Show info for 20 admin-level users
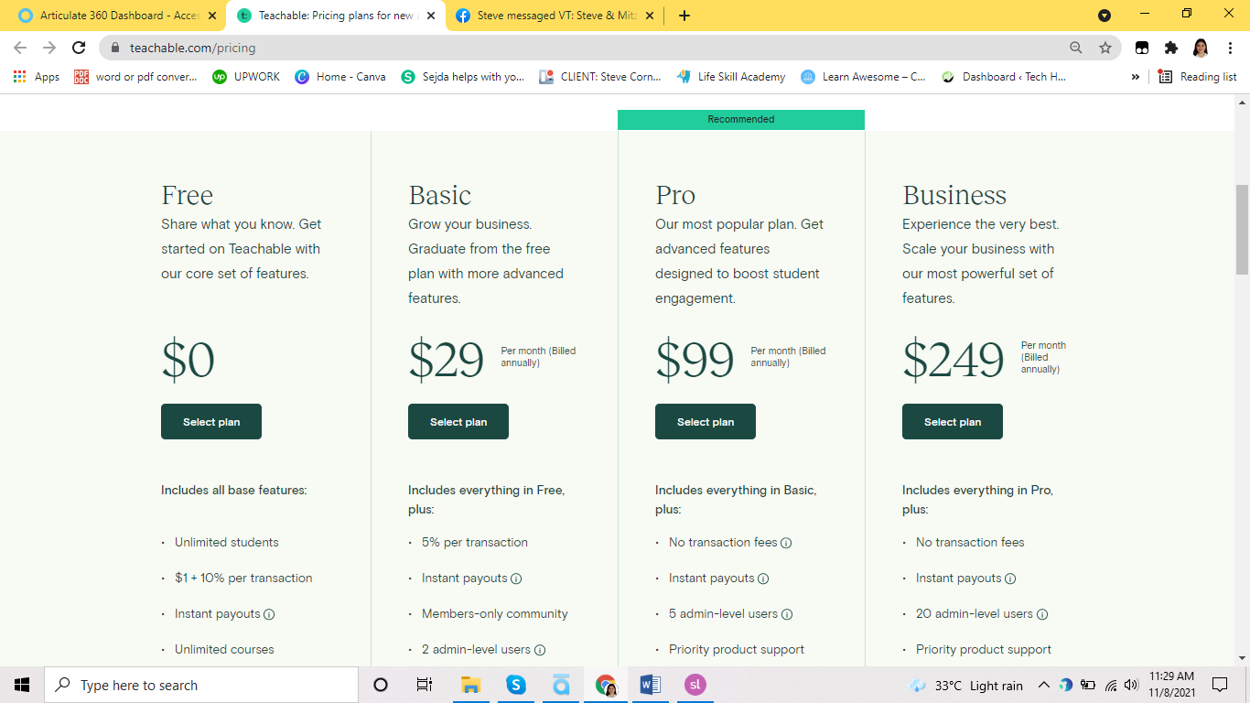The width and height of the screenshot is (1250, 703). [x=1042, y=614]
